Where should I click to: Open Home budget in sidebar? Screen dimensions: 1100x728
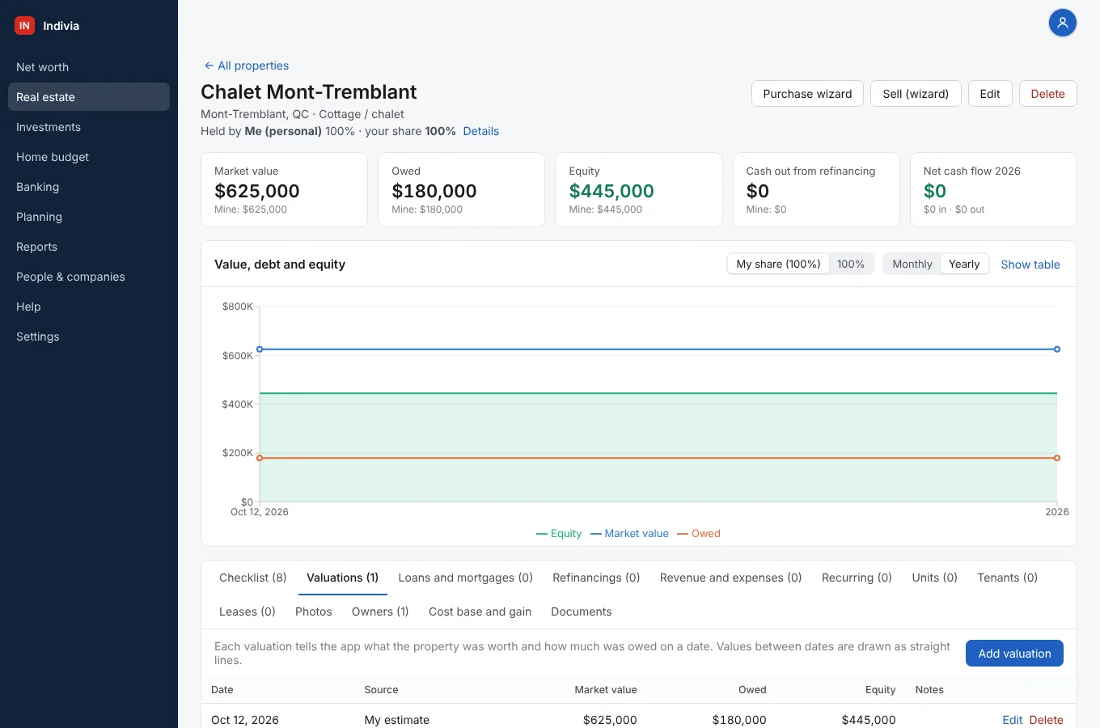click(89, 157)
